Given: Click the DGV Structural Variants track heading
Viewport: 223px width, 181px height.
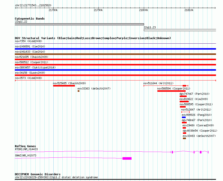Looking at the screenshot, I should [93, 38].
